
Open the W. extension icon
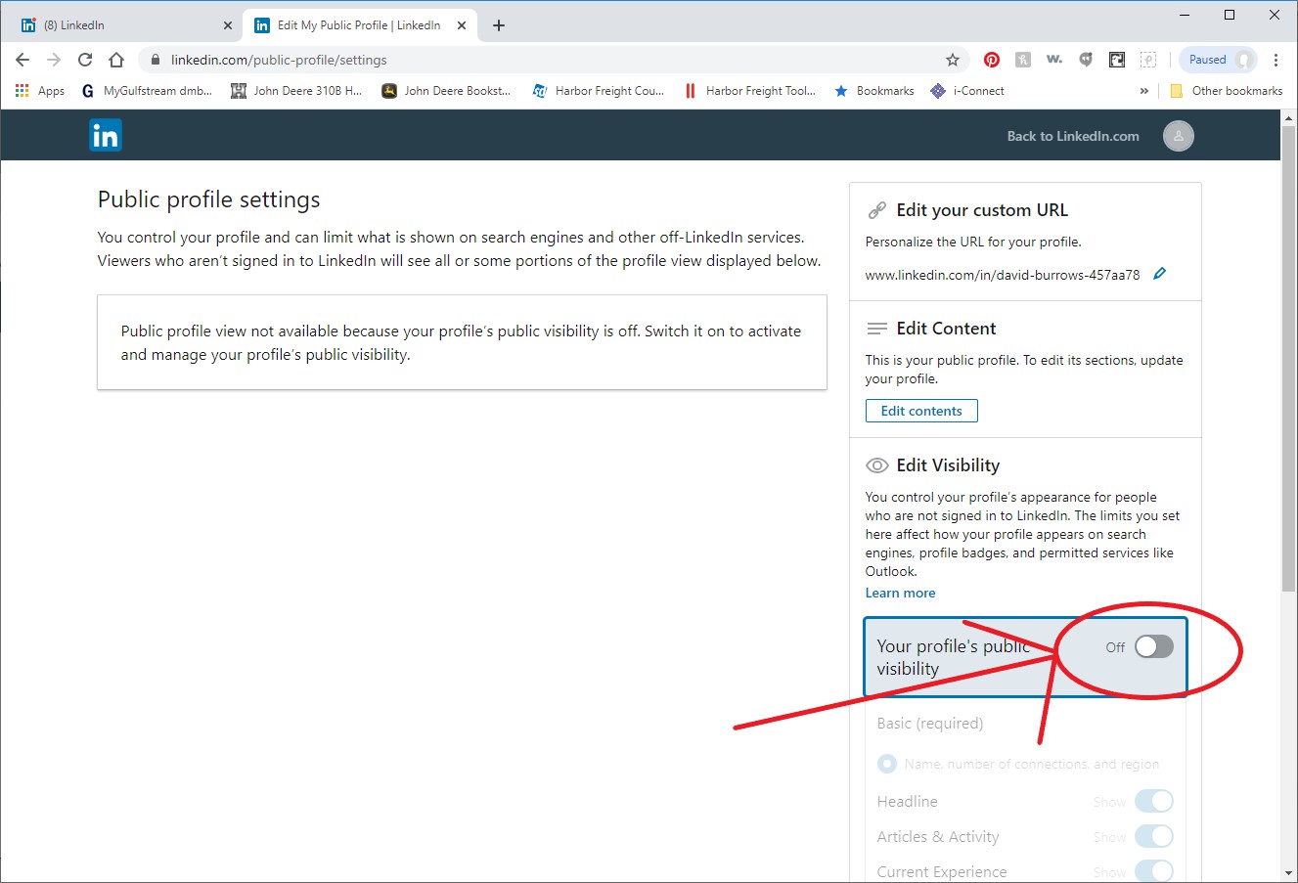[1054, 60]
